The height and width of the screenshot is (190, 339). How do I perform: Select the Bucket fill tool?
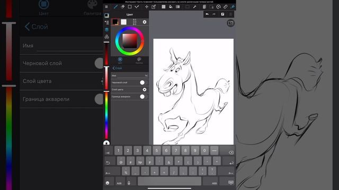click(171, 7)
